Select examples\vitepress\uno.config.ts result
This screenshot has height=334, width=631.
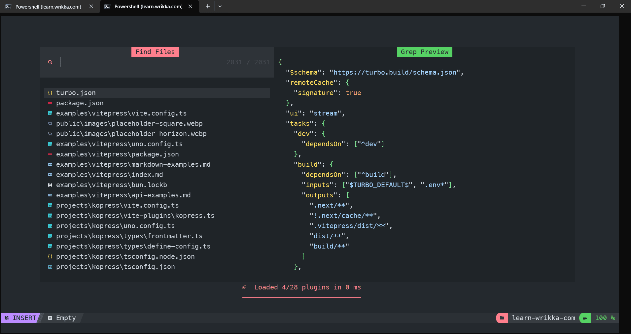tap(157, 144)
